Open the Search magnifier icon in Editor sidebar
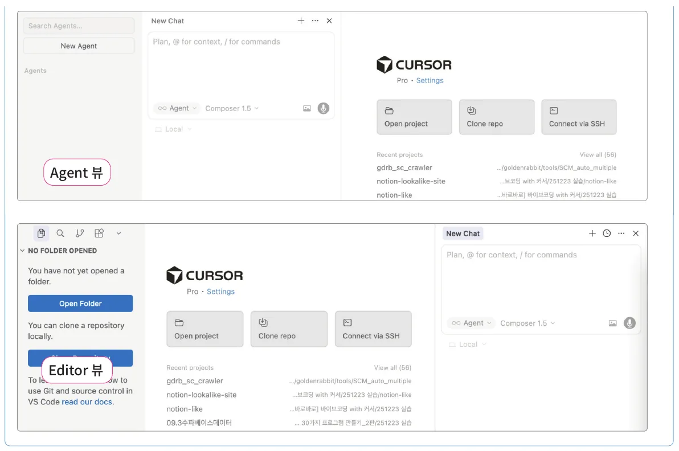This screenshot has height=451, width=679. 60,233
